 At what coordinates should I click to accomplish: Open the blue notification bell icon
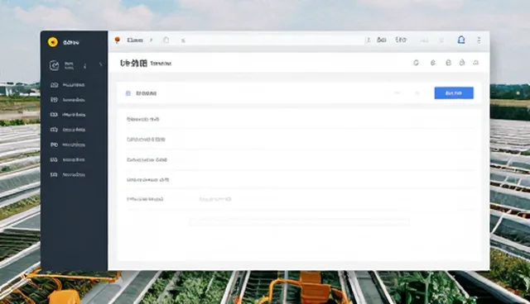(x=461, y=40)
